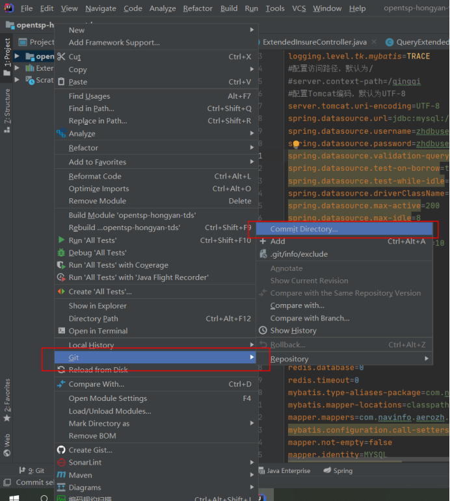
Task: Click the Create 'All Tests' icon
Action: 61,291
